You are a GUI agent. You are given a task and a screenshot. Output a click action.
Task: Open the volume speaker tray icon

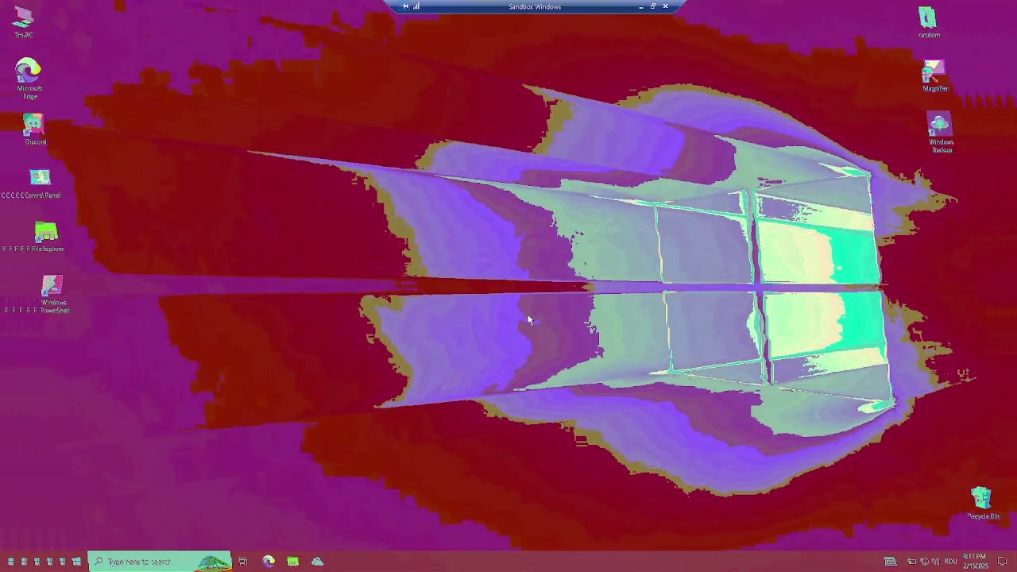(935, 562)
